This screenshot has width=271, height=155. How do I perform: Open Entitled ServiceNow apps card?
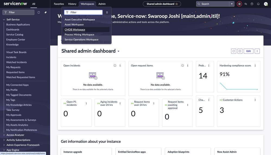[x=138, y=151]
